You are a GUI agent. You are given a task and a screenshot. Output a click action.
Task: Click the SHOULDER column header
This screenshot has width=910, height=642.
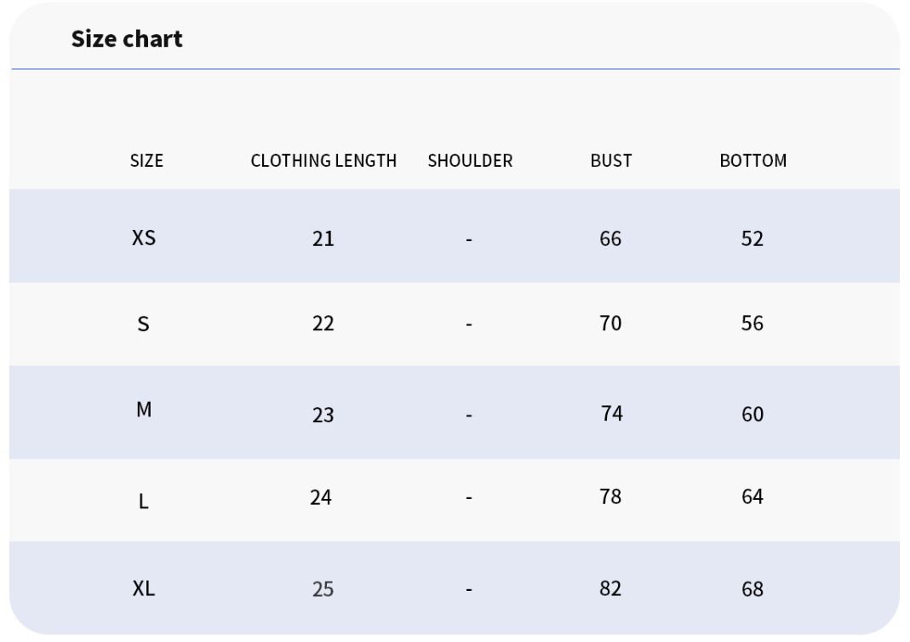click(470, 161)
